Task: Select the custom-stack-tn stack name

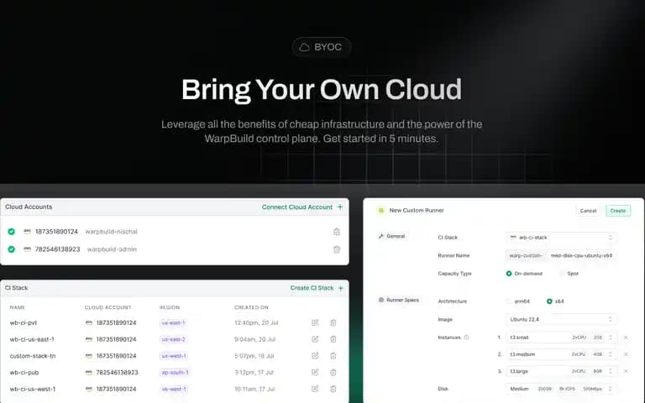Action: (x=33, y=356)
